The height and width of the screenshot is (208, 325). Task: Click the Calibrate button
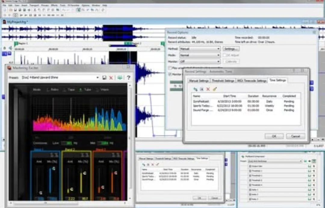[x=231, y=62]
